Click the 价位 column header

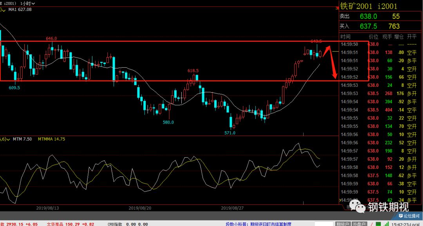coord(374,37)
